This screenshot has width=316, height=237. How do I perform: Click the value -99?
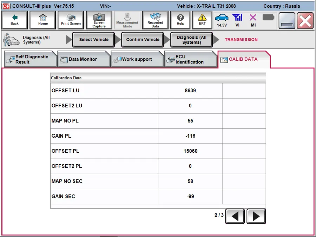190,196
